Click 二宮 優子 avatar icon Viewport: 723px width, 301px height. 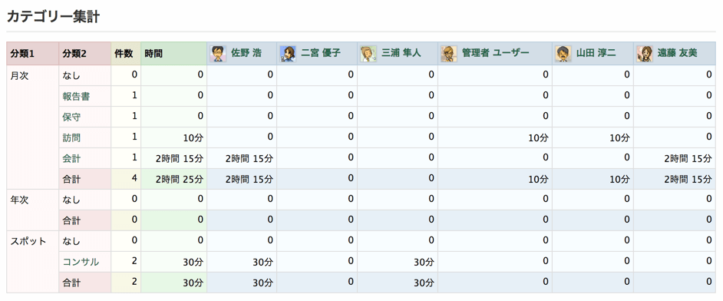pos(288,54)
